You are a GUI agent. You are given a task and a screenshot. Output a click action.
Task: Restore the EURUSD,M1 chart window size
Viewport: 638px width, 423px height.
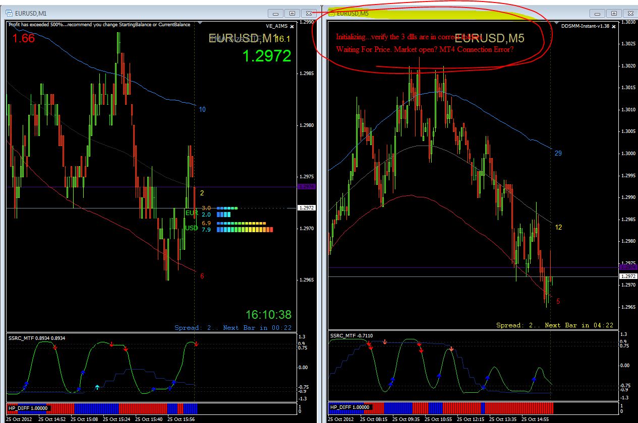pos(292,14)
